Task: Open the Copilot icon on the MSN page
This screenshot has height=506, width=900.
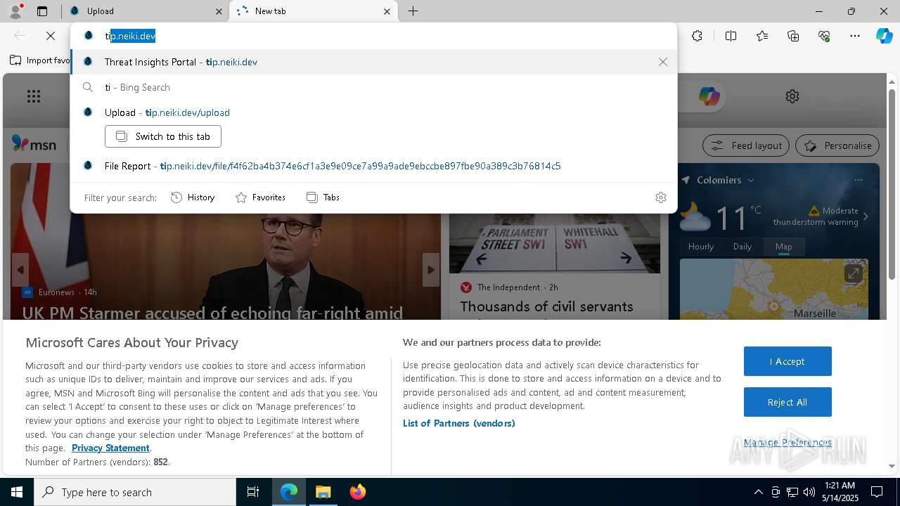Action: (709, 96)
